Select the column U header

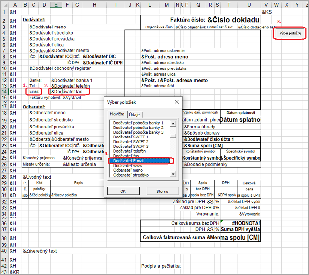coord(249,5)
